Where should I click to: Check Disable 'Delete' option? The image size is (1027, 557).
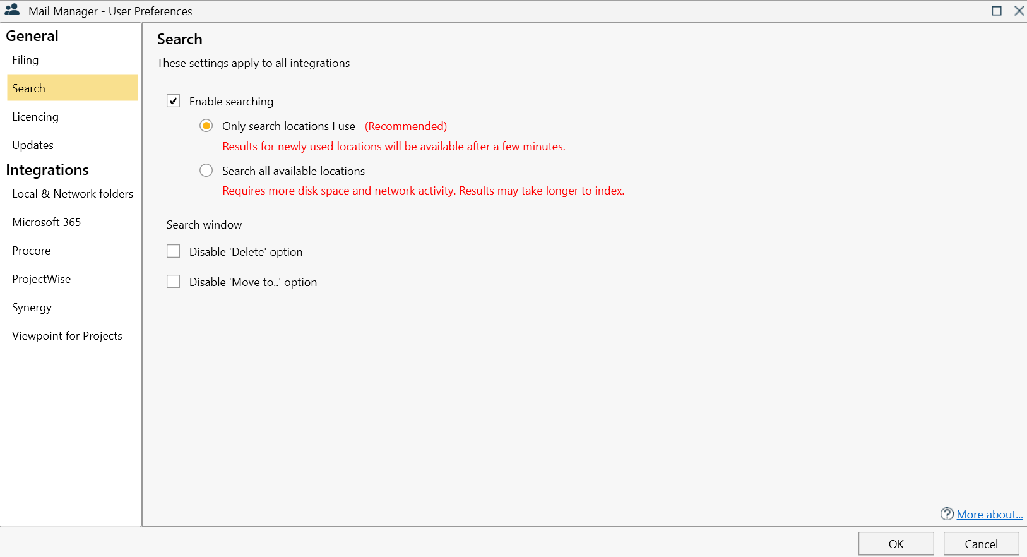174,251
